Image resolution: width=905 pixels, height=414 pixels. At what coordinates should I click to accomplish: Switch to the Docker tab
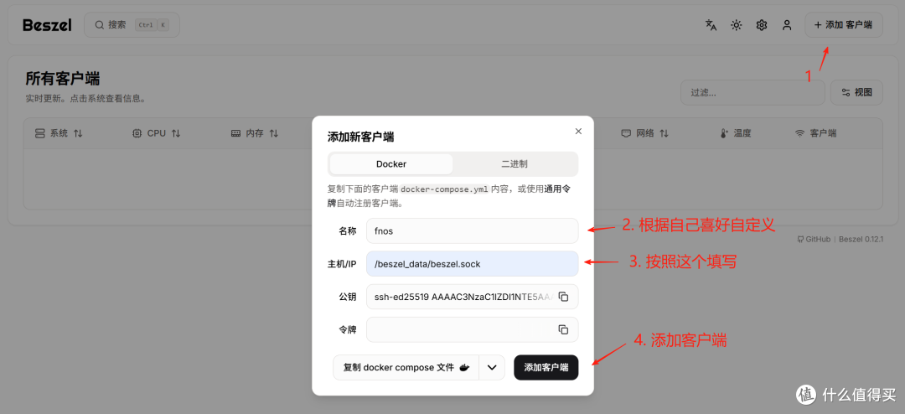point(391,164)
